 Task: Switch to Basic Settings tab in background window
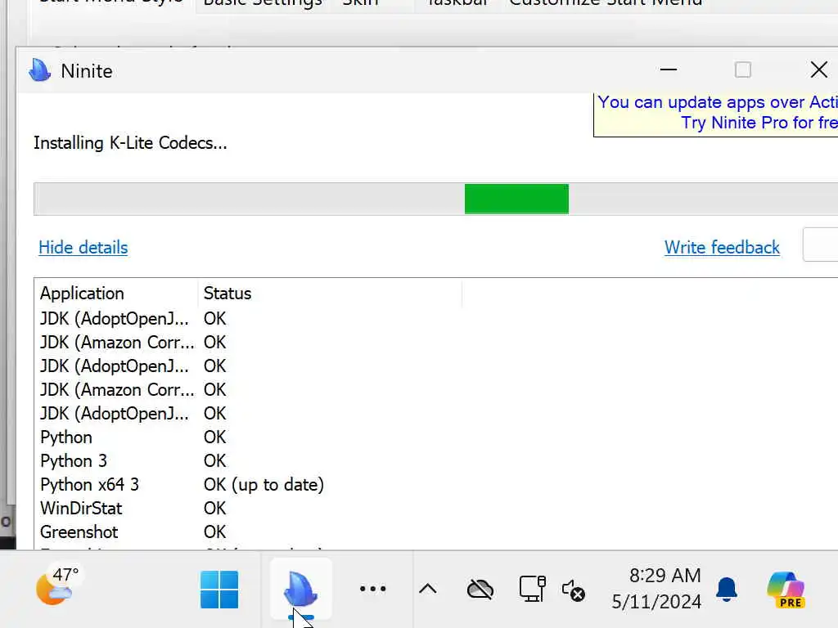[x=263, y=2]
